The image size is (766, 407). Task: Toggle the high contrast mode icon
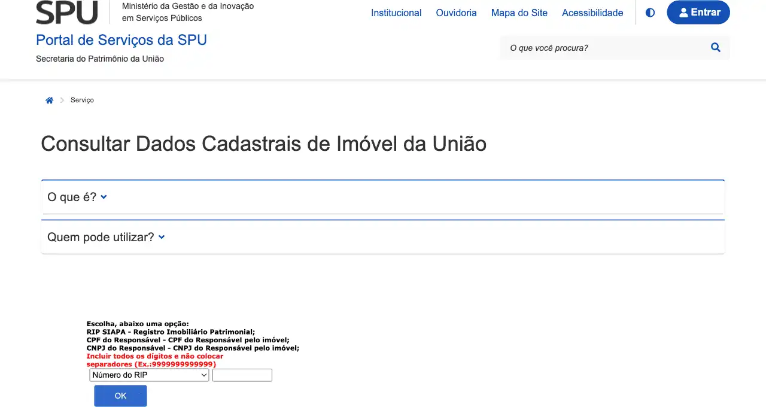pos(650,13)
